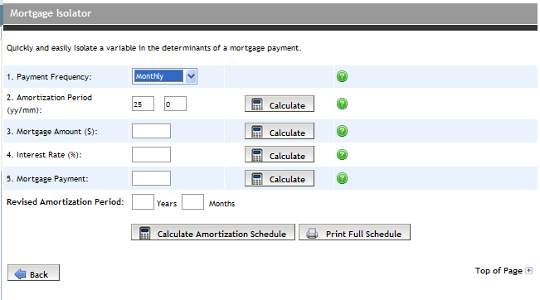Viewport: 540px width, 300px height.
Task: Click Print Full Schedule button
Action: (354, 232)
